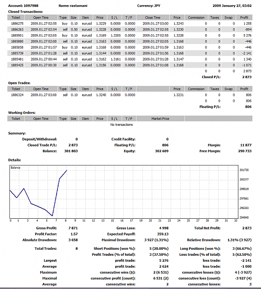This screenshot has width=261, height=289.
Task: Click the Currency: JPY label
Action: tap(148, 6)
